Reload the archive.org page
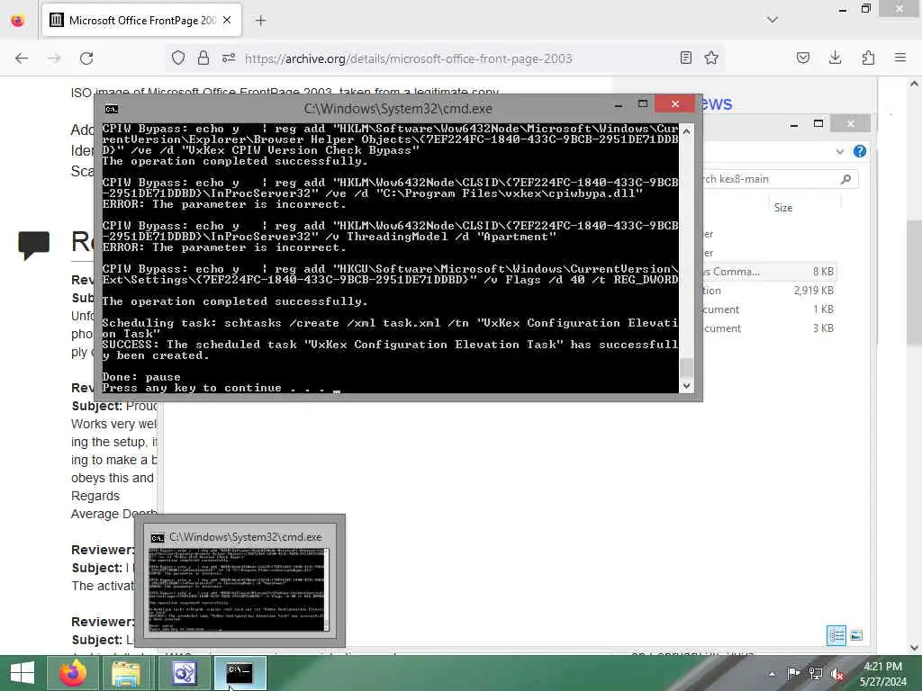The height and width of the screenshot is (691, 922). (x=86, y=58)
